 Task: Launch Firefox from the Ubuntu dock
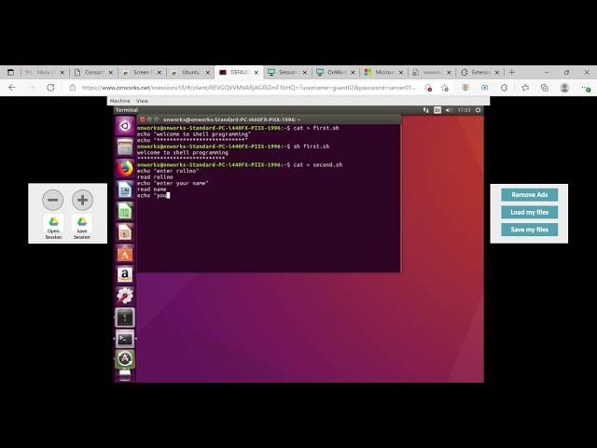[x=125, y=168]
